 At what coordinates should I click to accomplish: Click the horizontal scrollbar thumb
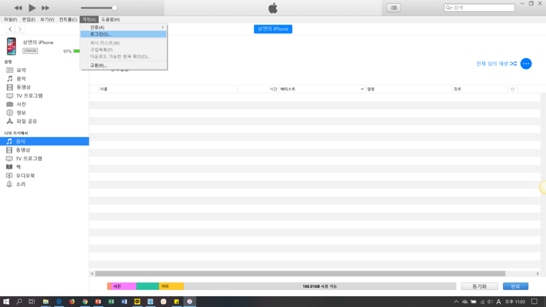[x=300, y=274]
